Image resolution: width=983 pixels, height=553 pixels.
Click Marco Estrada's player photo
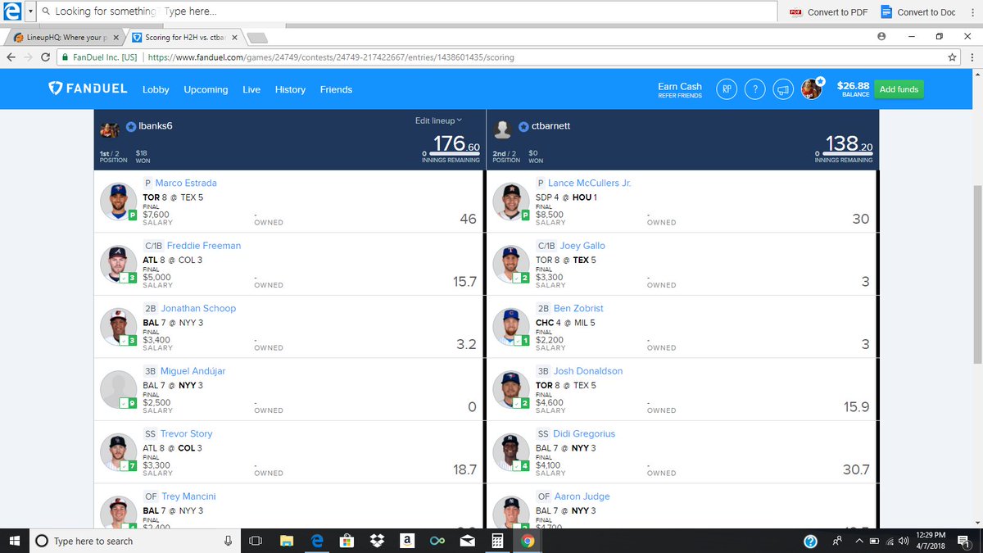coord(119,202)
